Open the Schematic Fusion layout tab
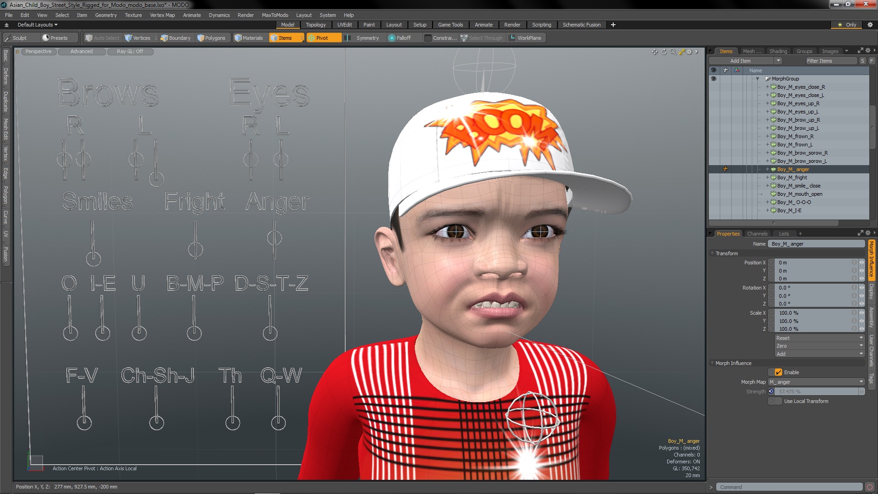Image resolution: width=878 pixels, height=494 pixels. 581,25
